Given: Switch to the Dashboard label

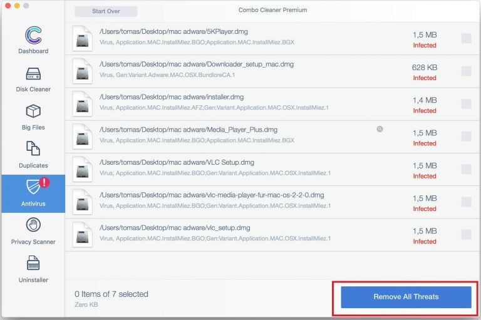Looking at the screenshot, I should [x=33, y=51].
